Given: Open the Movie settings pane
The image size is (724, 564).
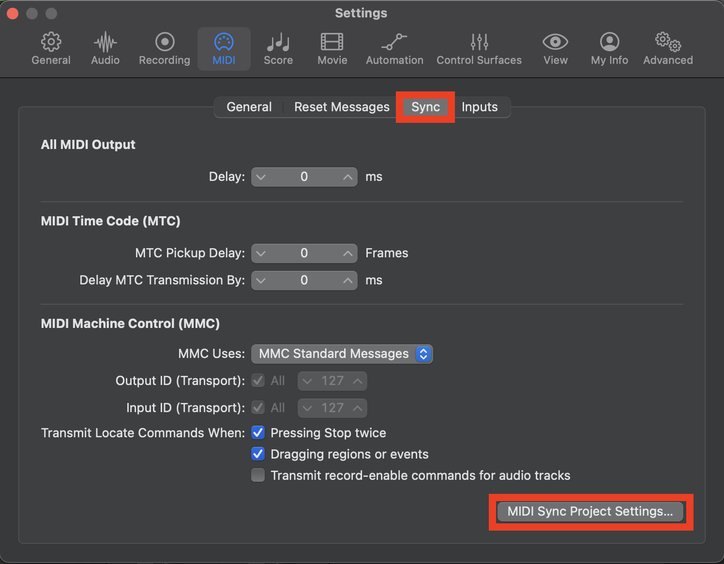Looking at the screenshot, I should pyautogui.click(x=332, y=49).
